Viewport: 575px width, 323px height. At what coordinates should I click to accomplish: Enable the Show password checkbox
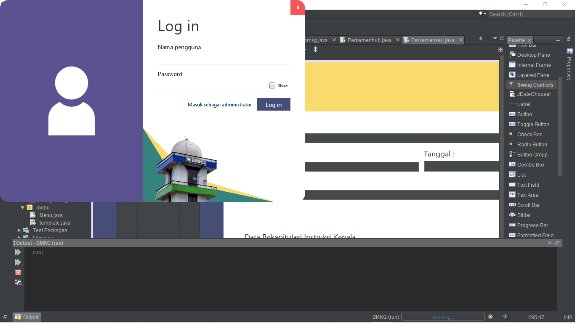click(x=272, y=85)
